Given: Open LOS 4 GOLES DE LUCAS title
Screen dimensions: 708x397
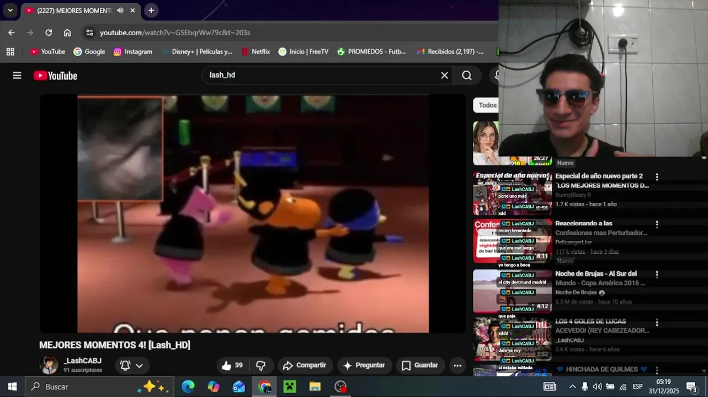Looking at the screenshot, I should pos(602,326).
